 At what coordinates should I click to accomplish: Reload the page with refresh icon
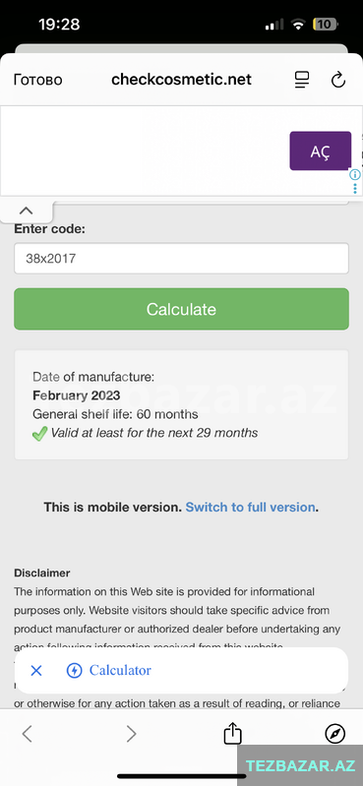point(338,80)
